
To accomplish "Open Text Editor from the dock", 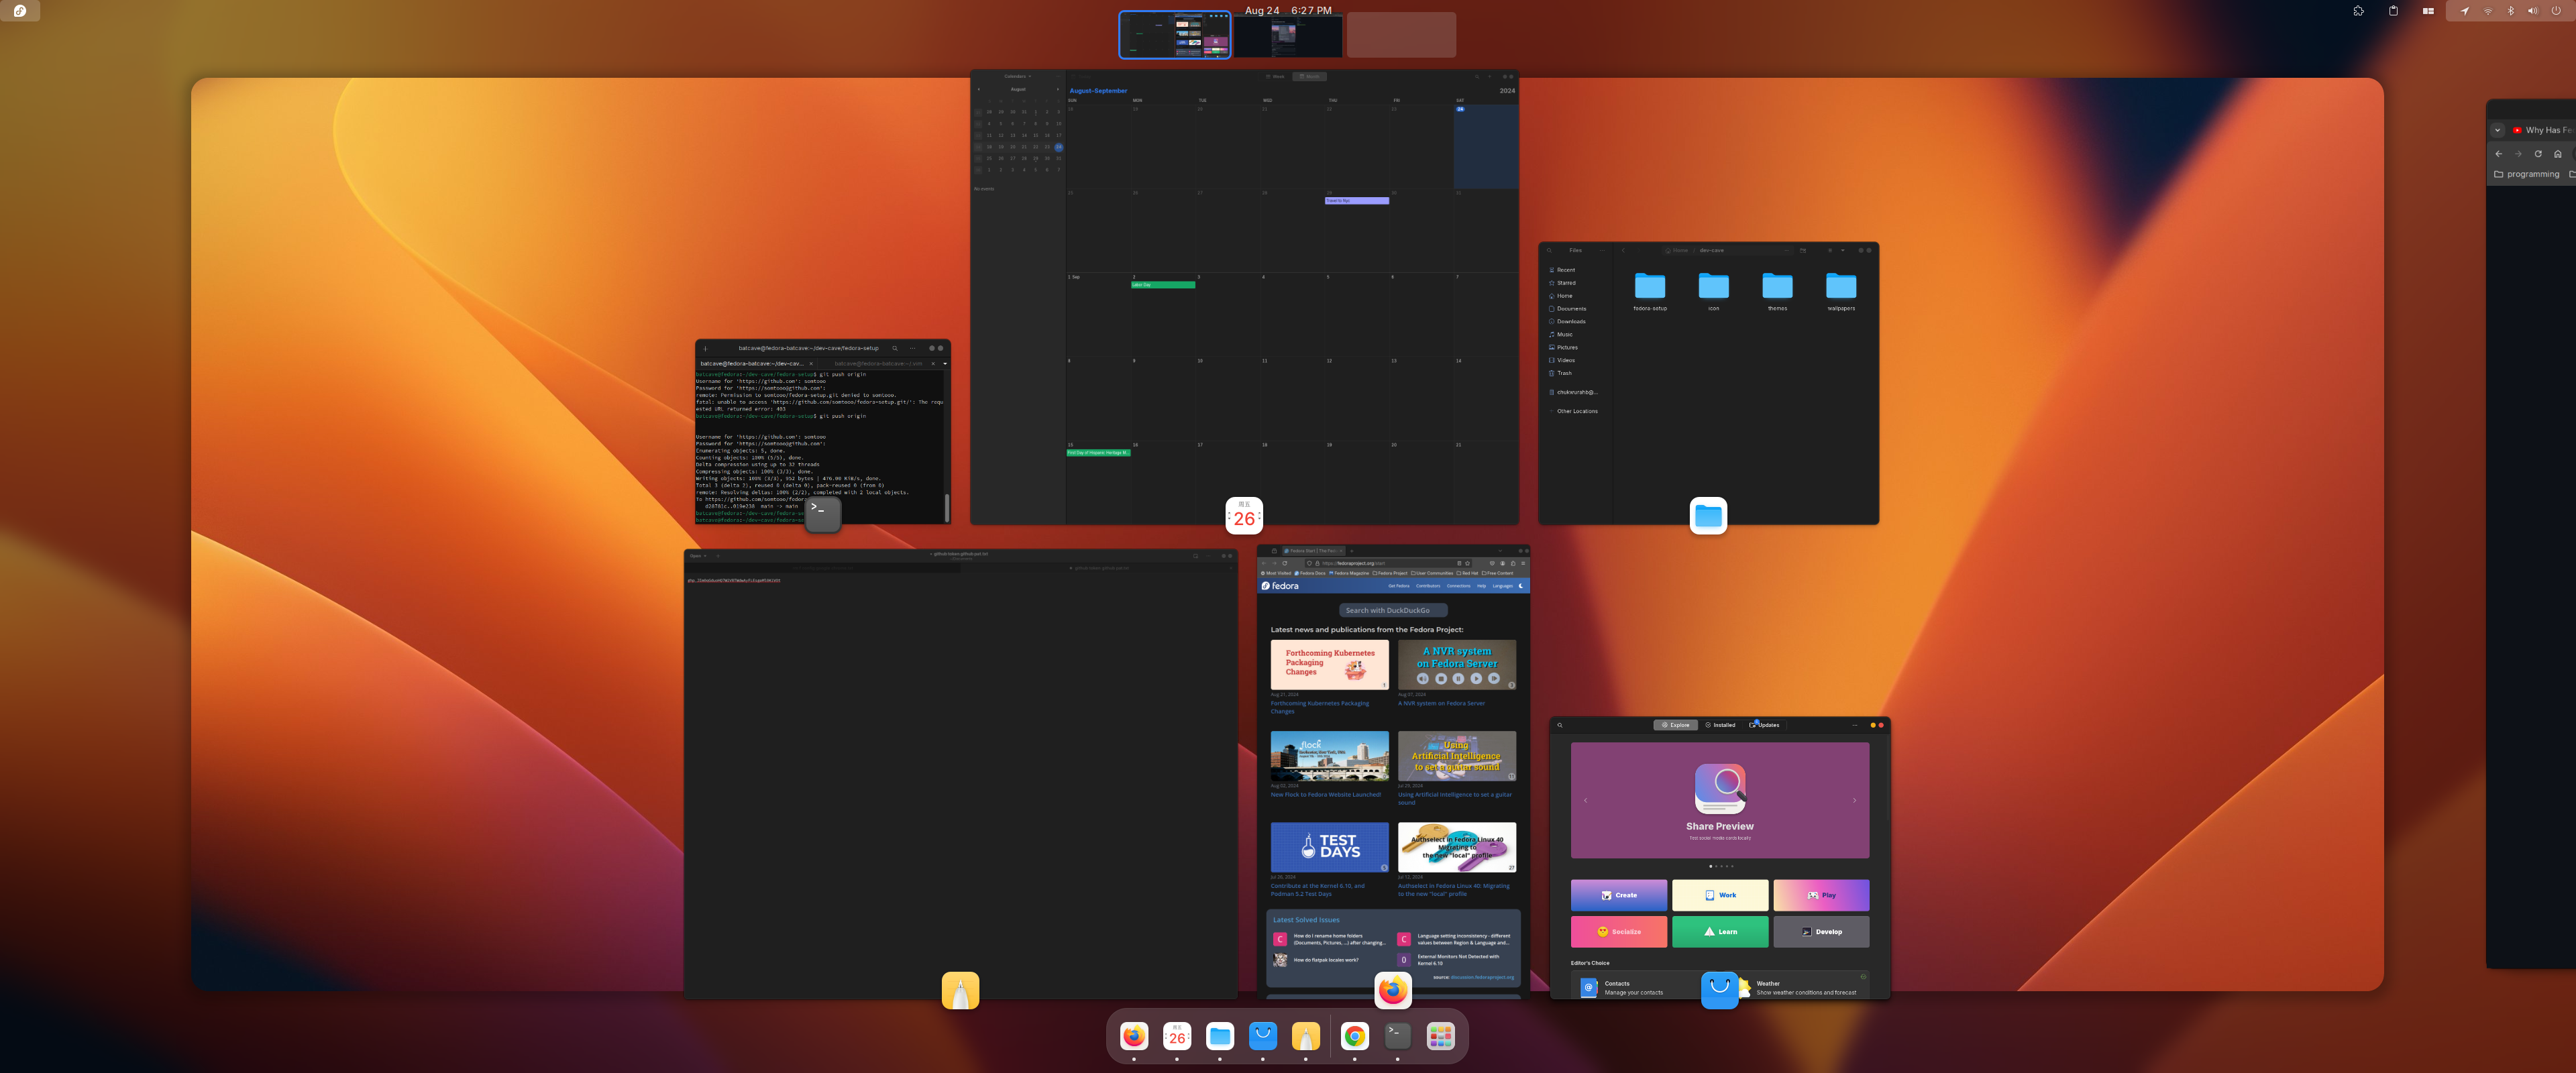I will point(1306,1036).
